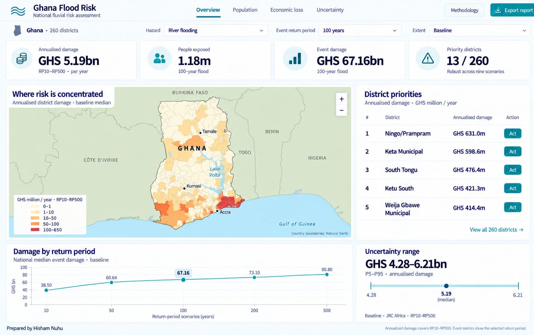This screenshot has height=335, width=534.
Task: Click the Annualised damage column header
Action: click(x=472, y=117)
